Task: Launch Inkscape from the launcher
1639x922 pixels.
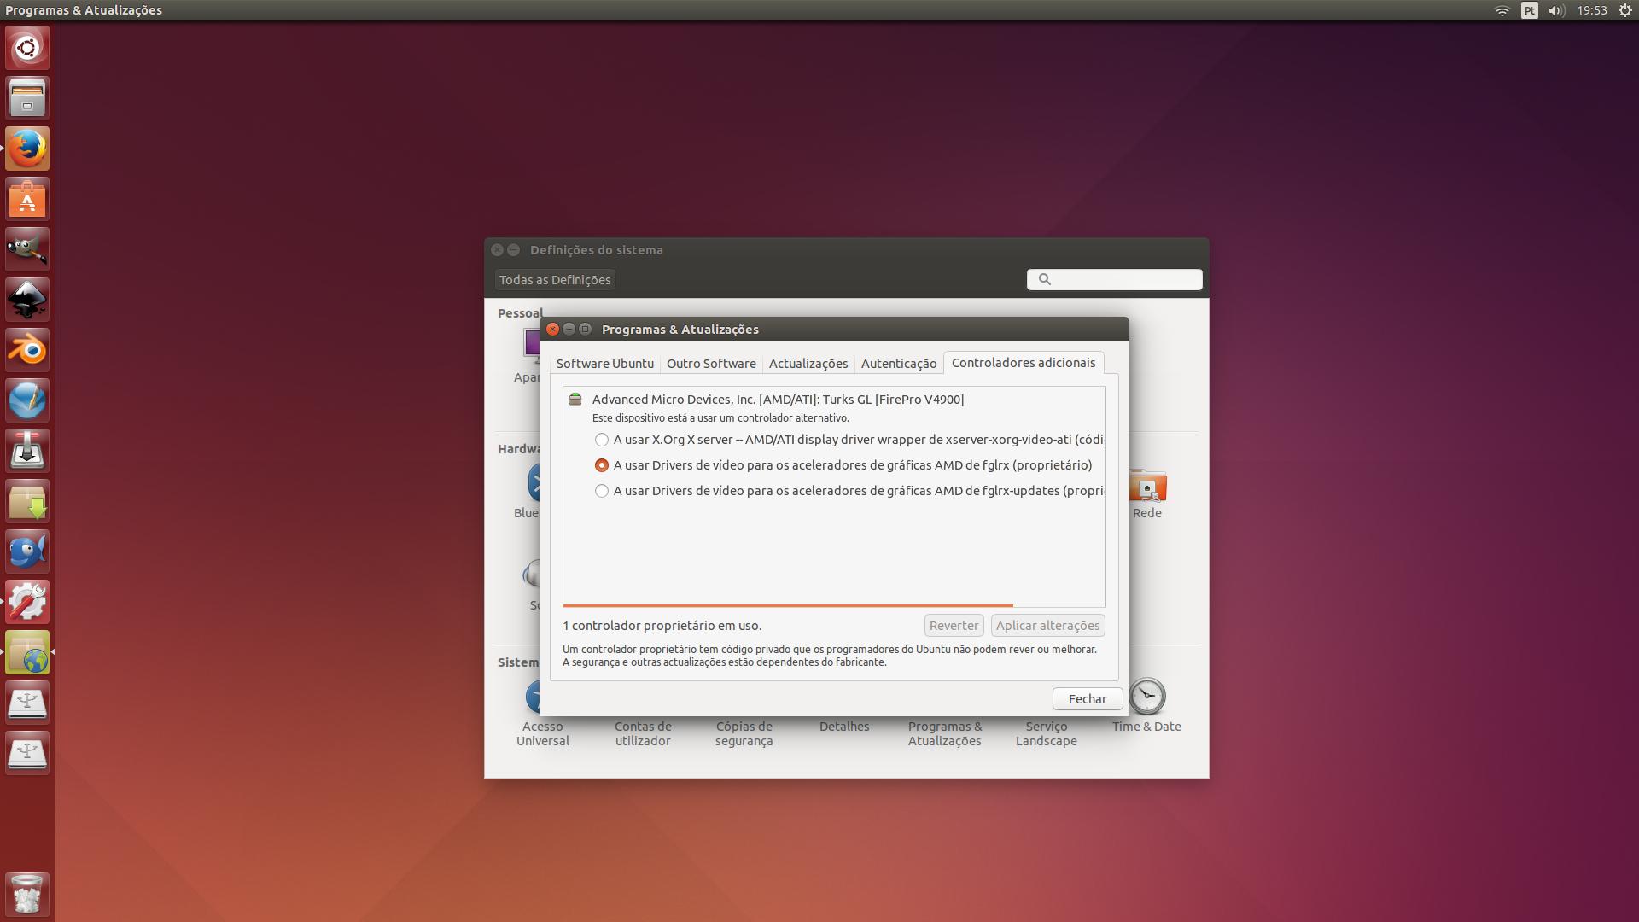Action: [27, 300]
